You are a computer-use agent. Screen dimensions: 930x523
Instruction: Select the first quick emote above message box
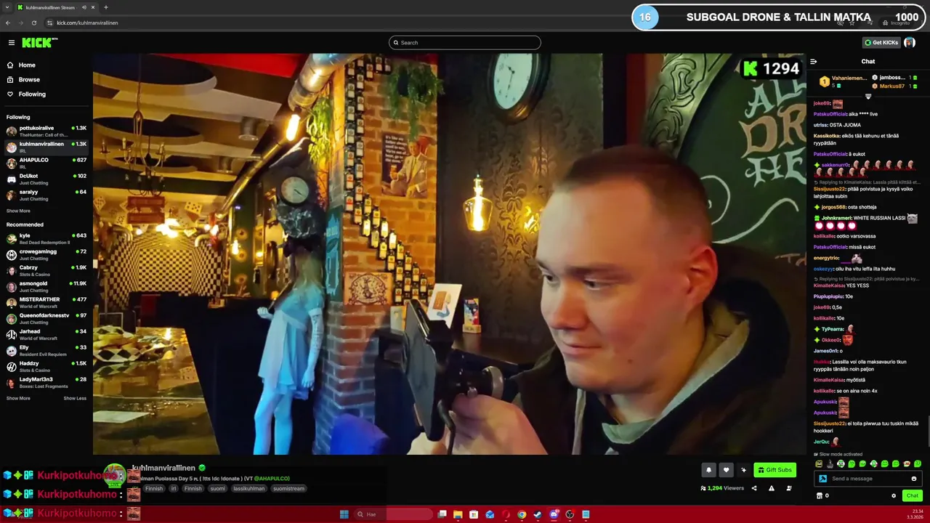tap(819, 464)
